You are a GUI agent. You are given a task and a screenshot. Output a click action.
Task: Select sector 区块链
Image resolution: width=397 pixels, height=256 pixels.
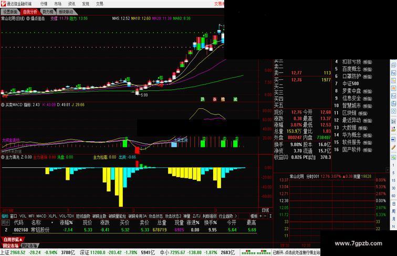[354, 113]
